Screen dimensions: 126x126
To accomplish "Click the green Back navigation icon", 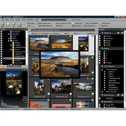I will click(x=3, y=24).
